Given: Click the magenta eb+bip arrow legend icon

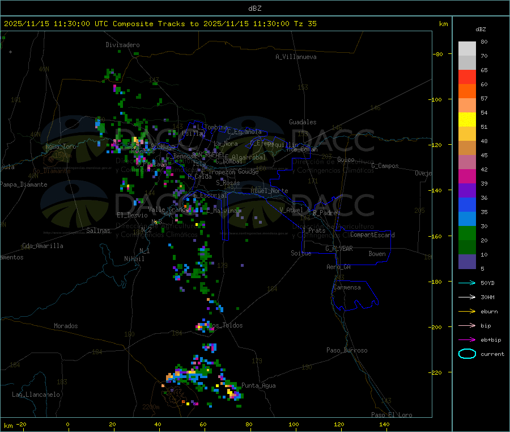Looking at the screenshot, I should pyautogui.click(x=467, y=339).
